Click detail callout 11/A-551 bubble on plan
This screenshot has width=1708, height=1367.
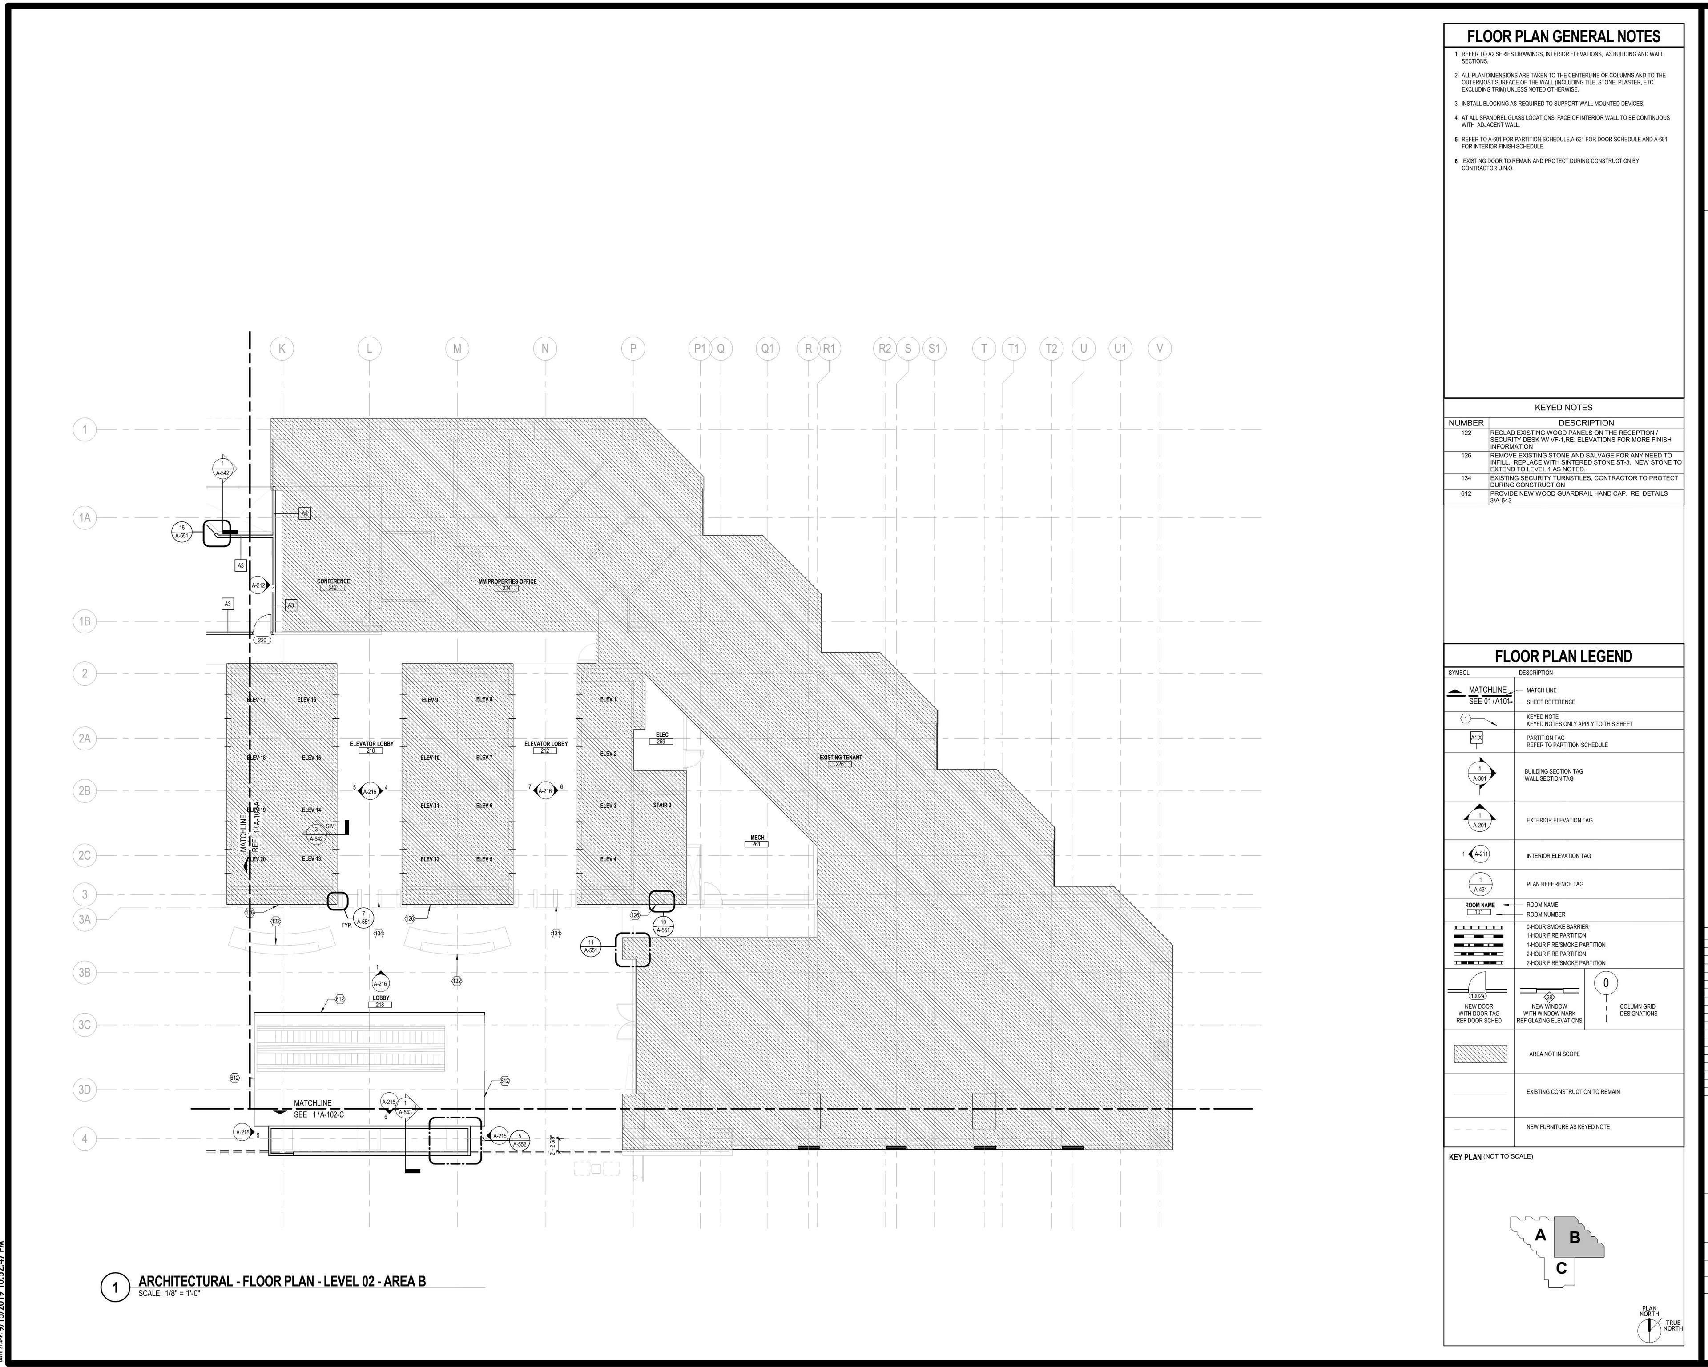(x=591, y=946)
